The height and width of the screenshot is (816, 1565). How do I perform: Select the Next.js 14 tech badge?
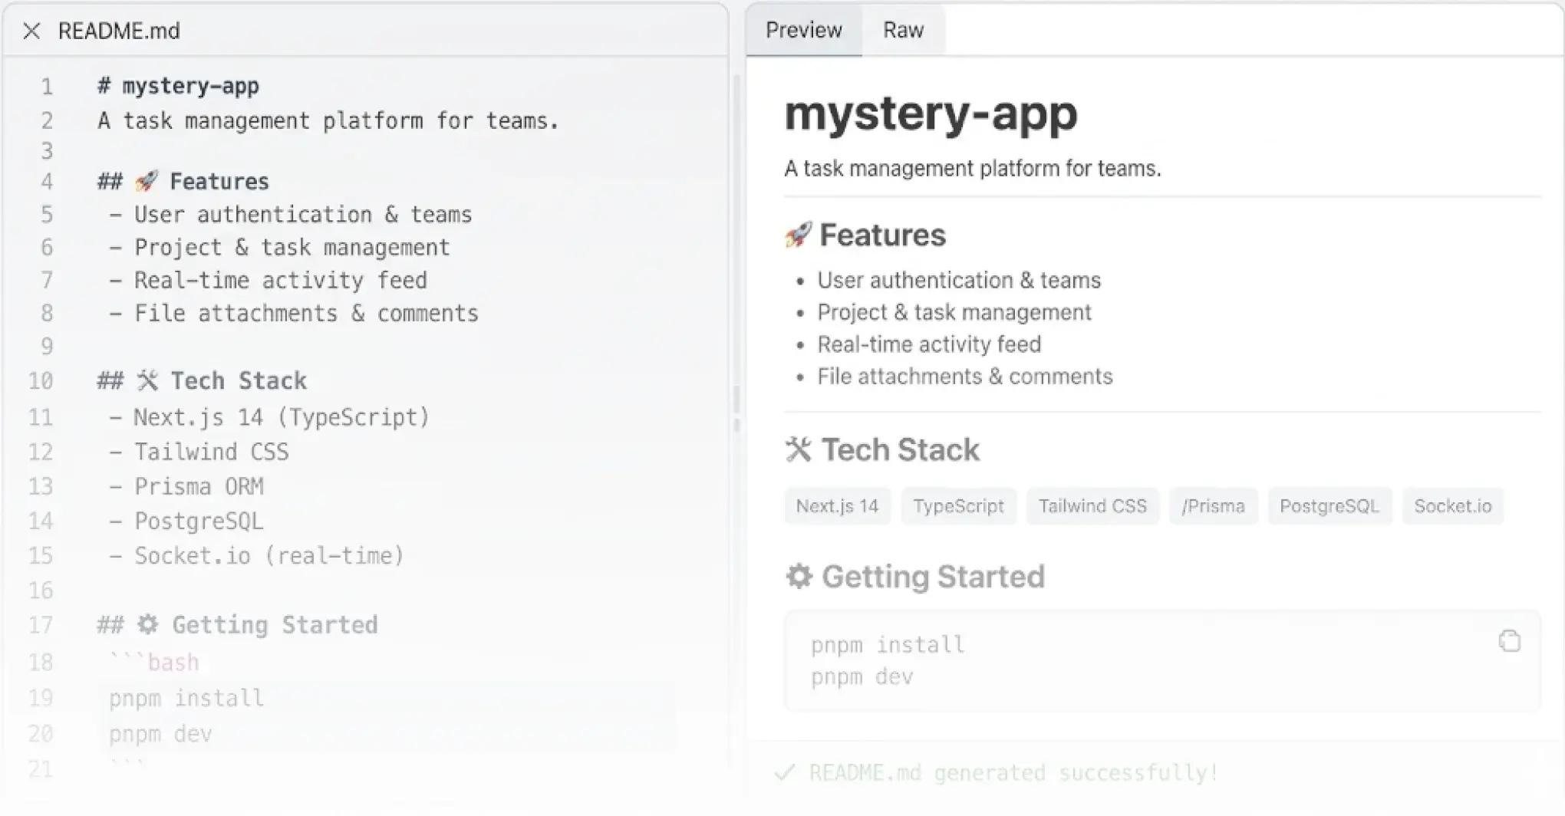point(837,506)
